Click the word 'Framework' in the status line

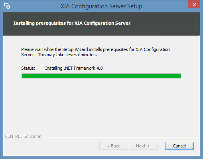click(85, 68)
